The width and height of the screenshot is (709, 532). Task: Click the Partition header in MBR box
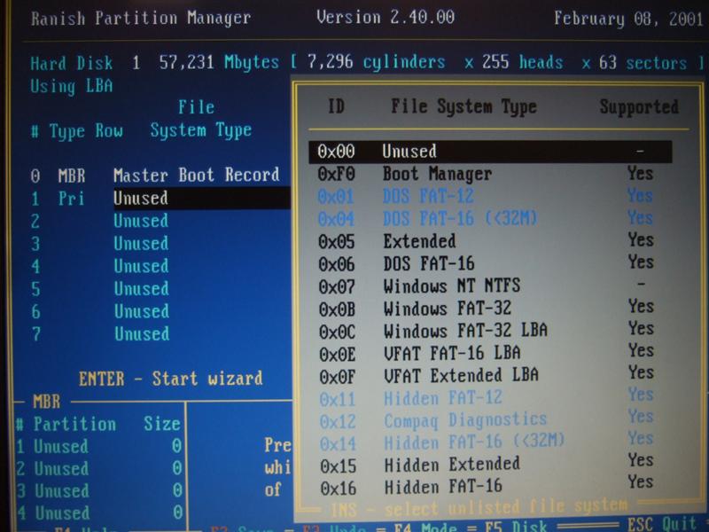pyautogui.click(x=74, y=425)
